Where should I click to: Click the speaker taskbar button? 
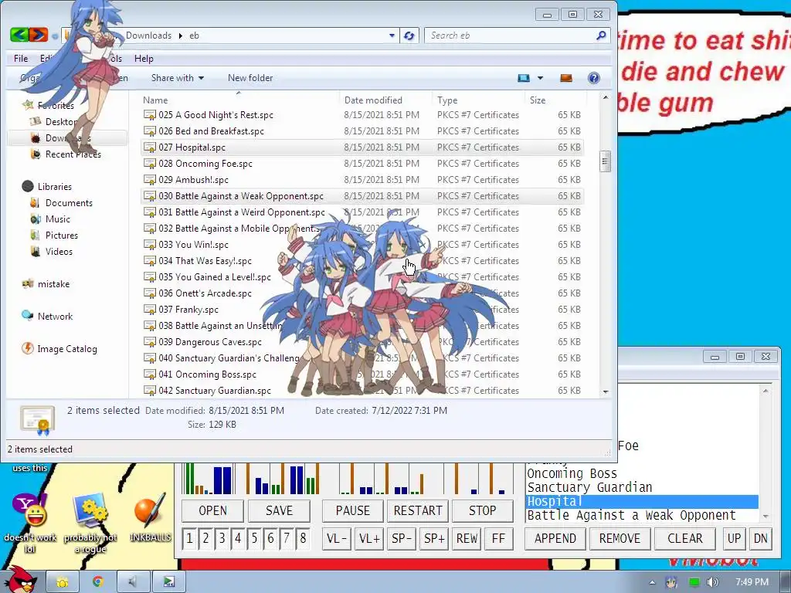(x=132, y=582)
